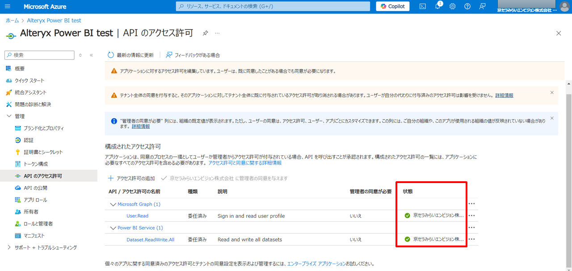Open the Azure portal hamburger menu
Image resolution: width=572 pixels, height=271 pixels.
tap(8, 6)
